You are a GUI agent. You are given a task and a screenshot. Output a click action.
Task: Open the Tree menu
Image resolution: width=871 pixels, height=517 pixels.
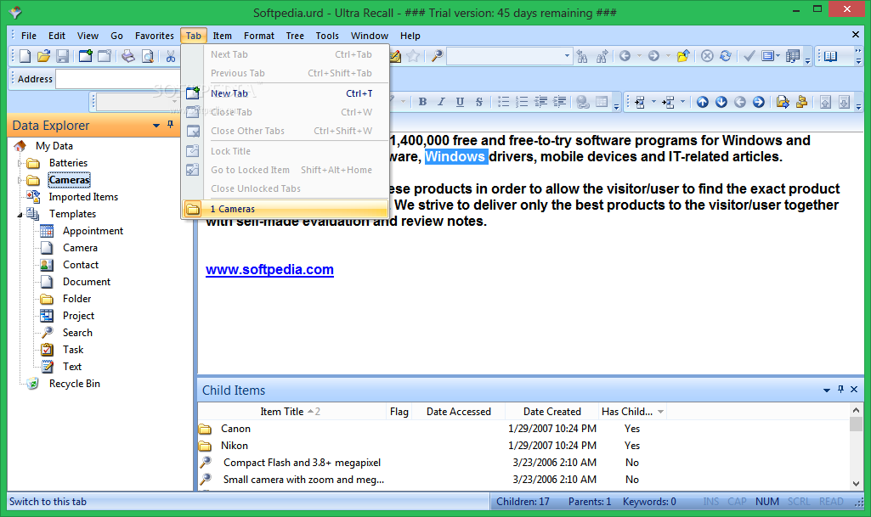click(295, 36)
